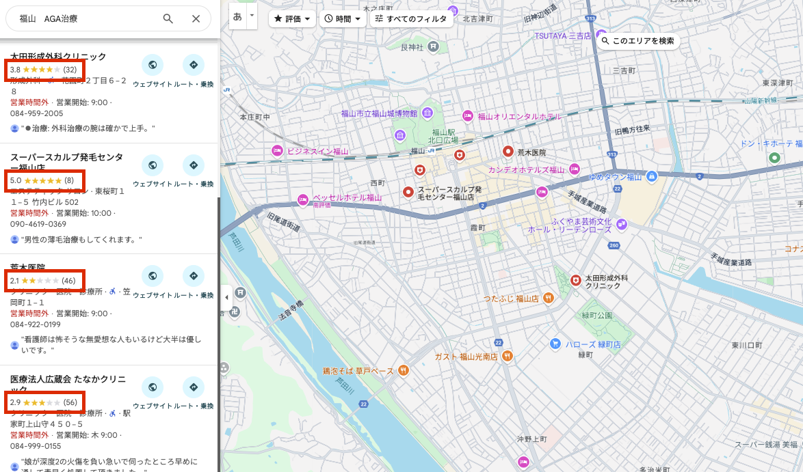Image resolution: width=803 pixels, height=472 pixels.
Task: Click the ゆめタウン福山 shopping marker
Action: point(651,177)
